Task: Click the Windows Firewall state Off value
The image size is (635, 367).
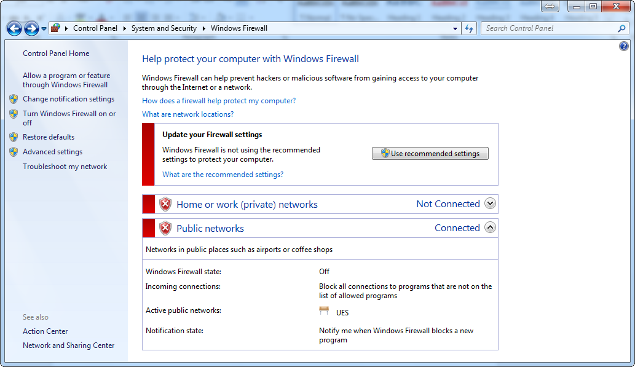Action: [324, 272]
